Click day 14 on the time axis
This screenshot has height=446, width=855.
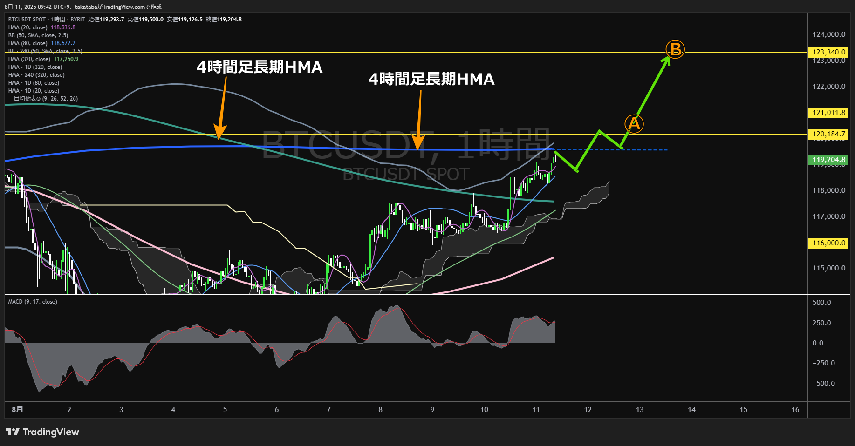point(692,410)
